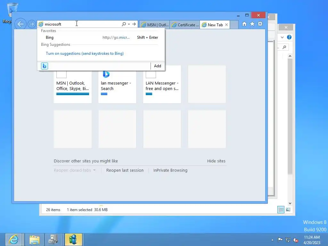Select the Bing favorite suggestion
The width and height of the screenshot is (328, 246).
pos(102,37)
